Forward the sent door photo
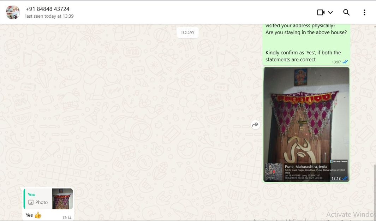The width and height of the screenshot is (376, 221). pos(255,124)
